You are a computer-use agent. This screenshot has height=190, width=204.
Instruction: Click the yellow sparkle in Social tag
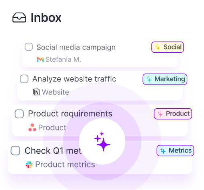coord(158,47)
